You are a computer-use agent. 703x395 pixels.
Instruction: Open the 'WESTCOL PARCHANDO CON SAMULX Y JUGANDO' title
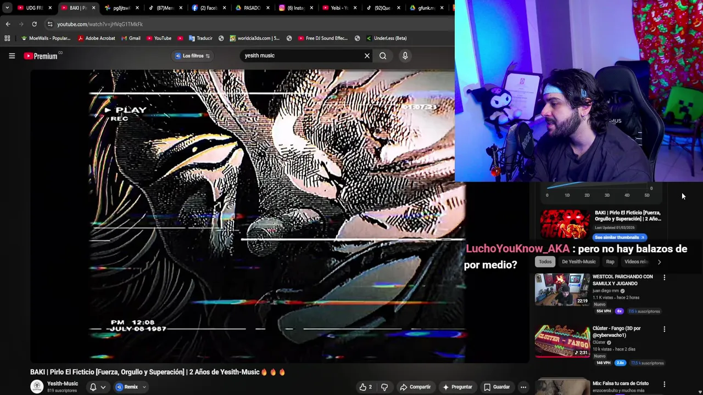622,280
